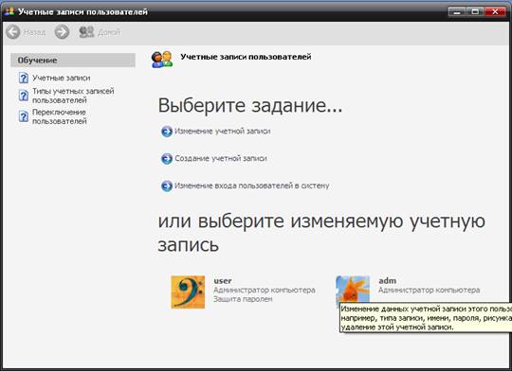
Task: Select Создание учетной записи task link
Action: pos(221,158)
